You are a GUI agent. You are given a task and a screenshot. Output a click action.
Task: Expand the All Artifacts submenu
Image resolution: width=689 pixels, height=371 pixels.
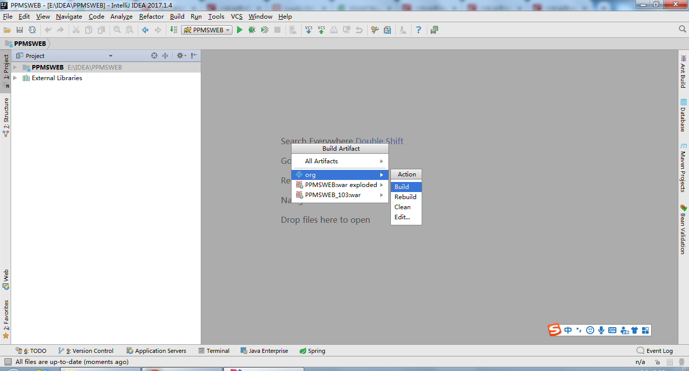(340, 161)
